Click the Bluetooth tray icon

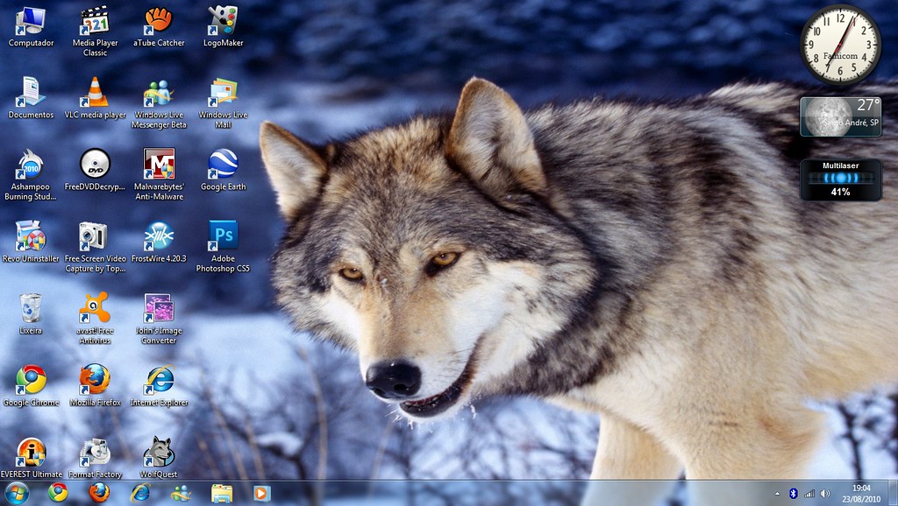click(793, 494)
